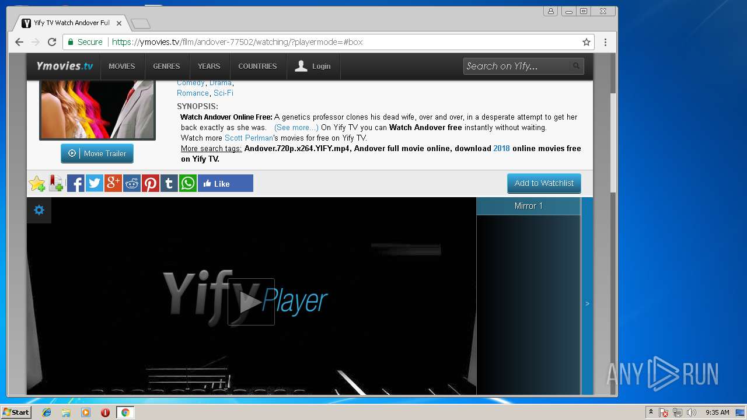Select Mirror 1 source
Viewport: 747px width, 420px height.
(x=529, y=206)
